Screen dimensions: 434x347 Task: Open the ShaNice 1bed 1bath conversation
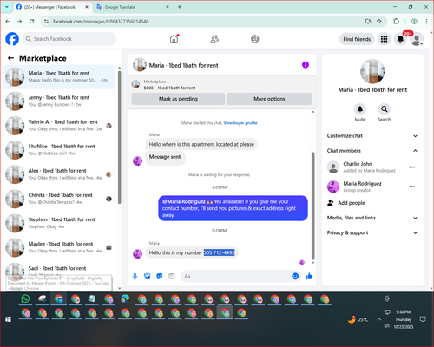pyautogui.click(x=58, y=150)
